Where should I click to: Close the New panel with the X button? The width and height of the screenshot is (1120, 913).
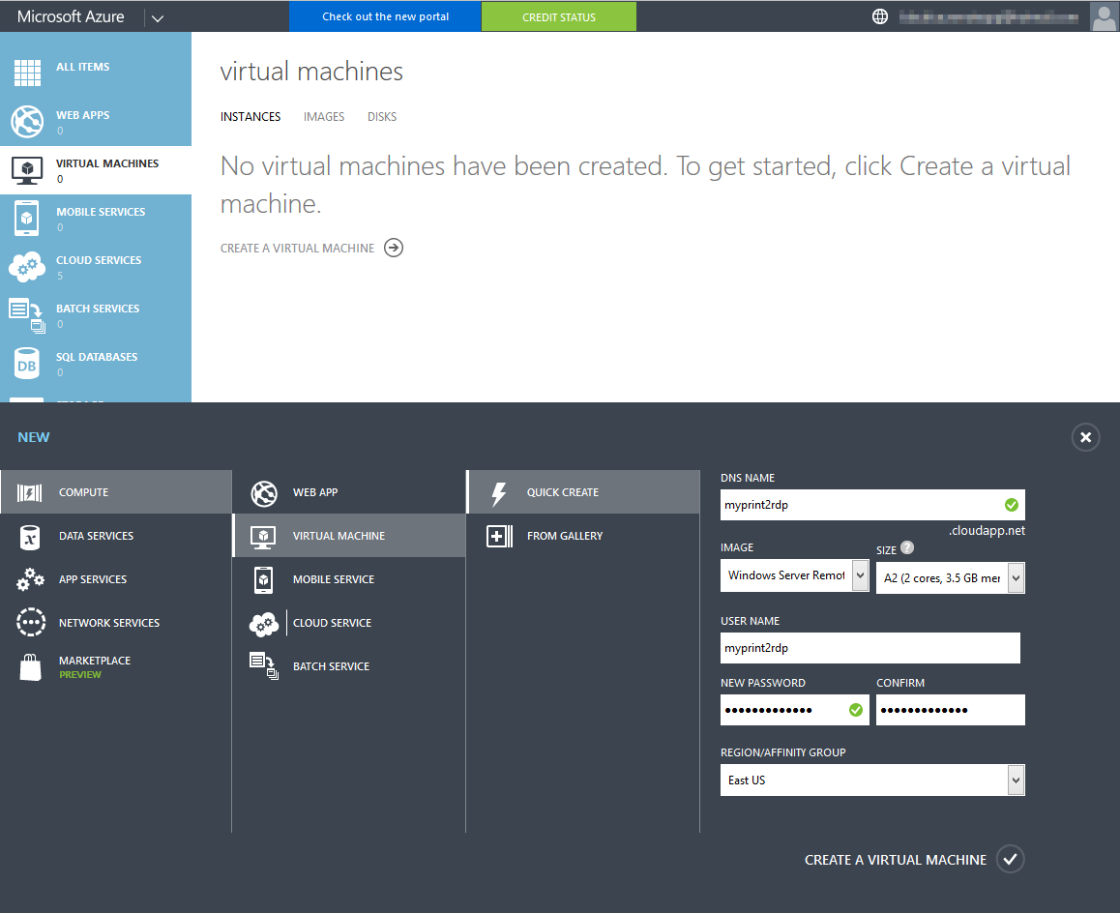pyautogui.click(x=1086, y=437)
